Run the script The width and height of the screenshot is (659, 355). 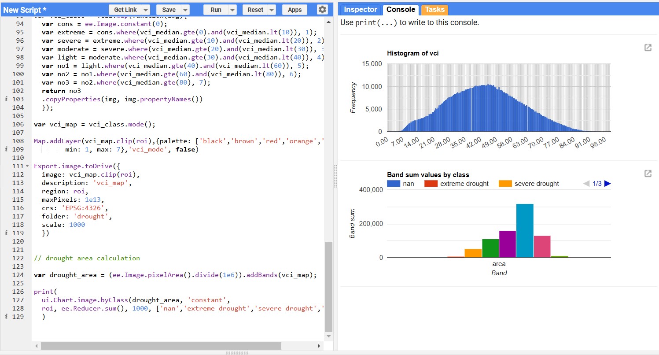216,10
